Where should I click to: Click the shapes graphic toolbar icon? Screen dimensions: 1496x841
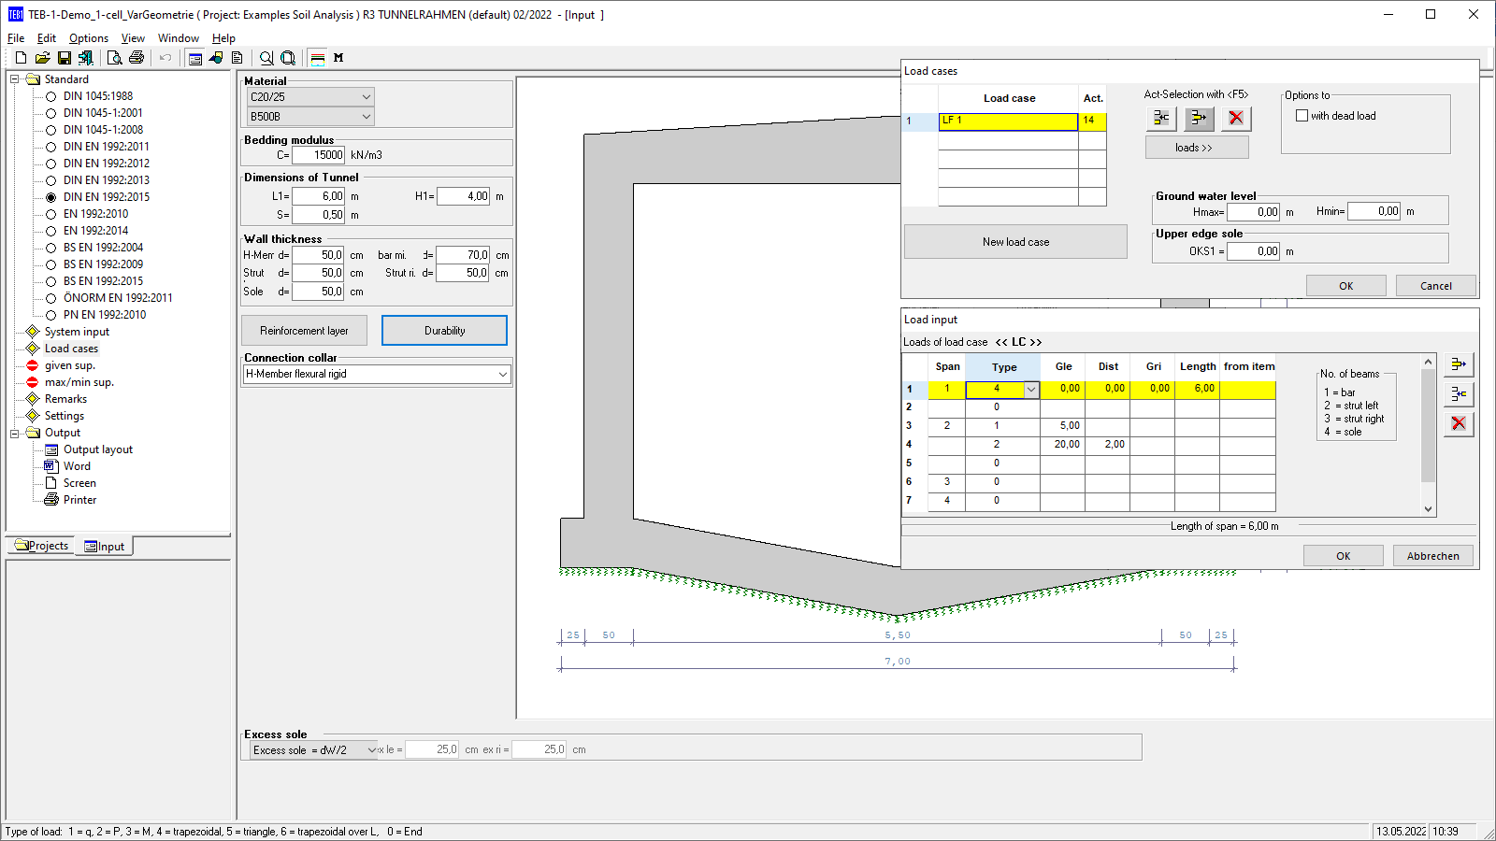click(216, 58)
